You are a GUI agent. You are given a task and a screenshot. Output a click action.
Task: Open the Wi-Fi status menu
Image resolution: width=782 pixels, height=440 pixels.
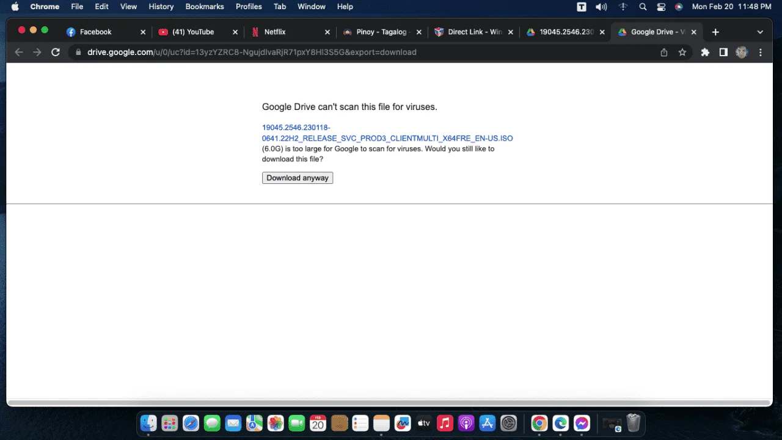click(623, 7)
